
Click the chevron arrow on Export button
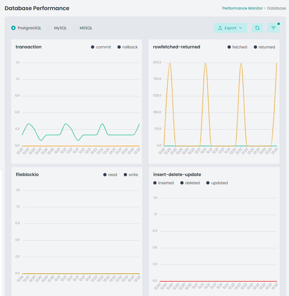point(241,28)
